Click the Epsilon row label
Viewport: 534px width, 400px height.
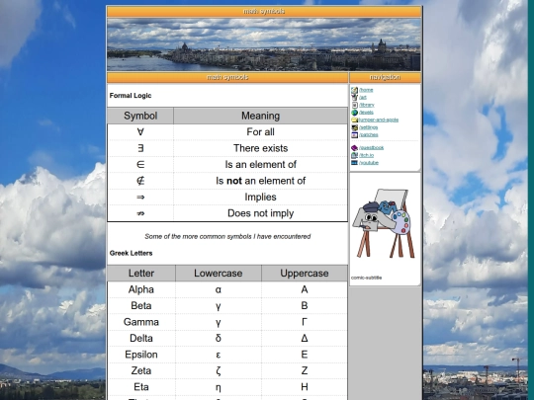141,355
